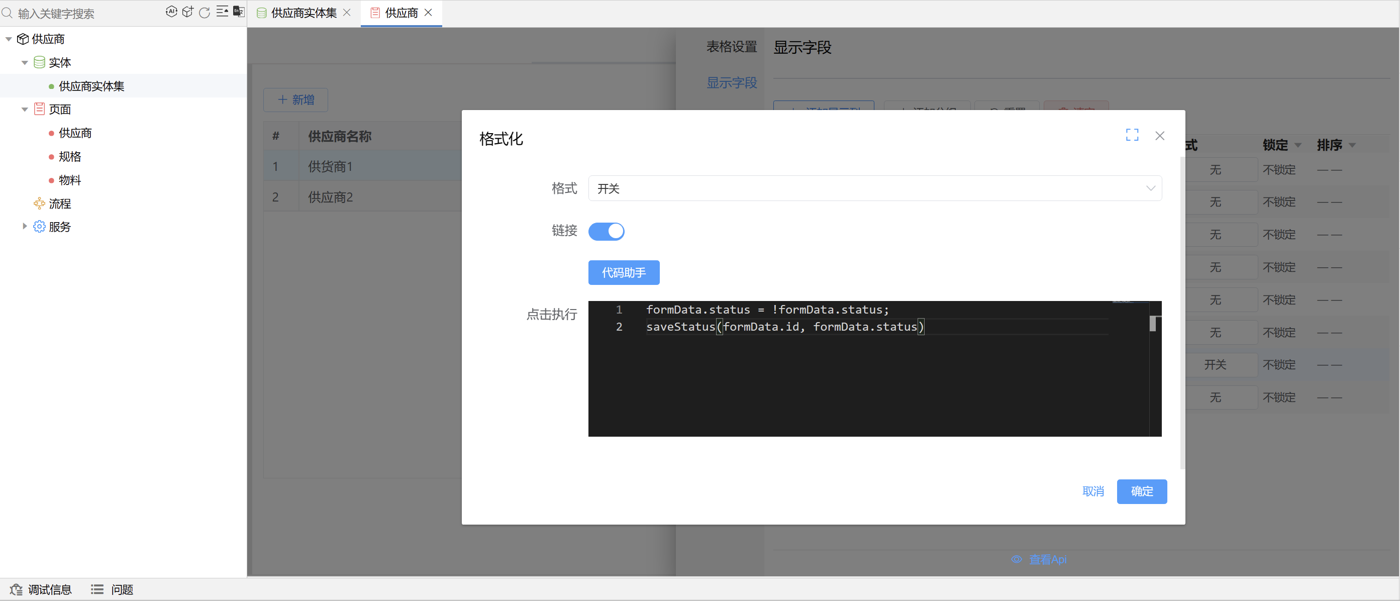The width and height of the screenshot is (1400, 601).
Task: Click the refresh tree icon
Action: pyautogui.click(x=205, y=13)
